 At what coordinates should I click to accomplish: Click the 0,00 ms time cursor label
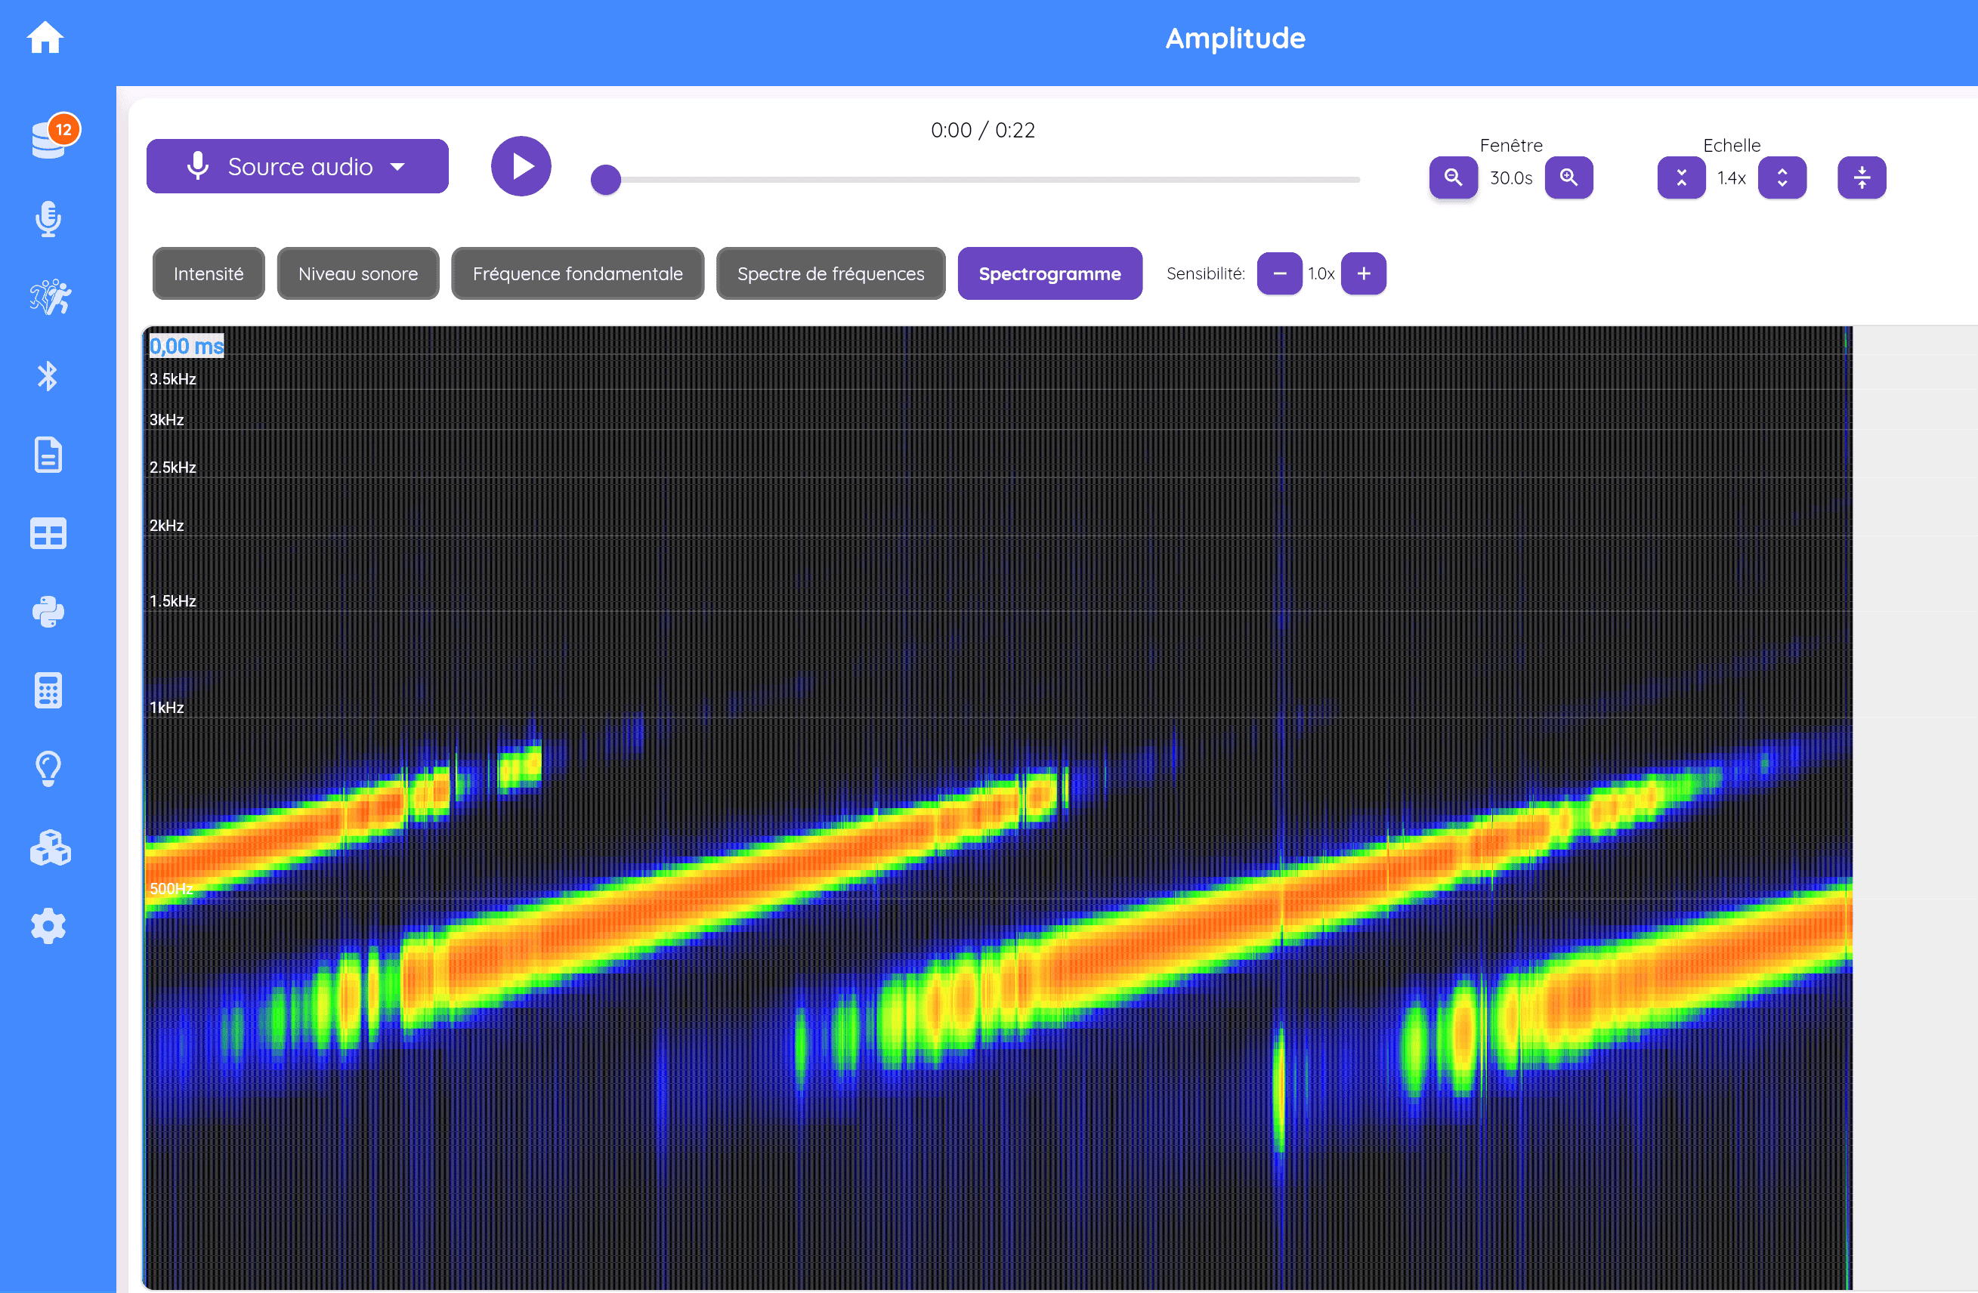(186, 346)
